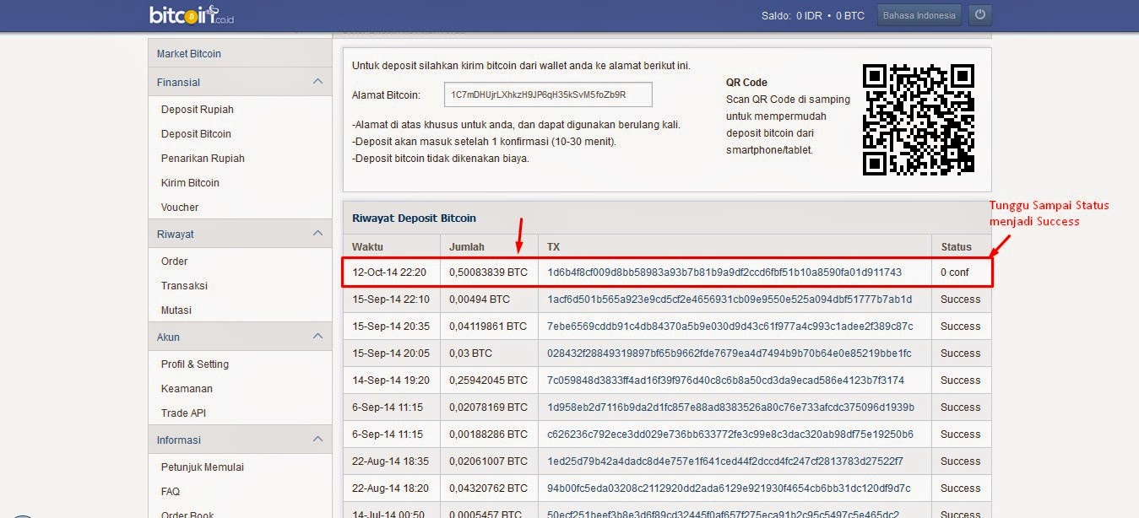1139x518 pixels.
Task: Open Market Bitcoin in the sidebar
Action: (x=189, y=54)
